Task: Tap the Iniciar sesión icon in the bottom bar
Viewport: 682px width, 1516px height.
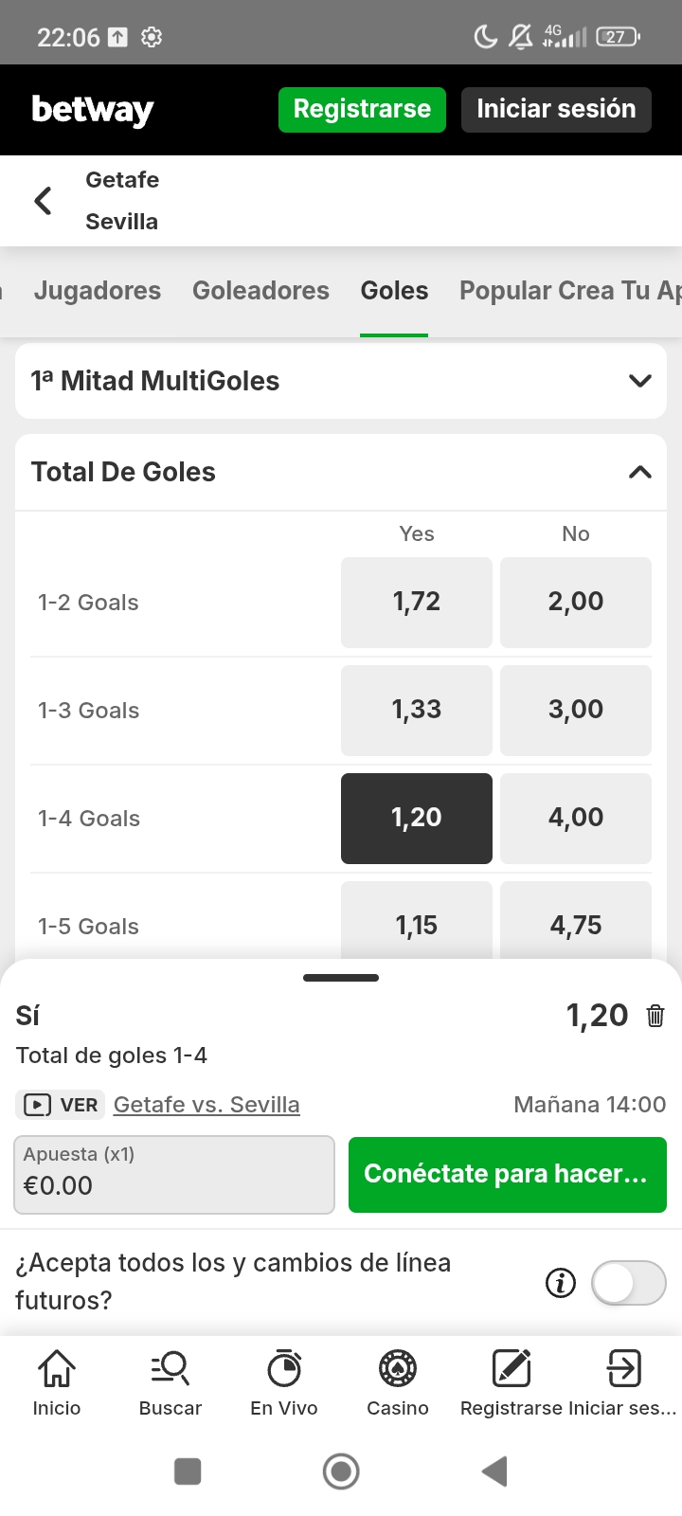Action: (x=623, y=1382)
